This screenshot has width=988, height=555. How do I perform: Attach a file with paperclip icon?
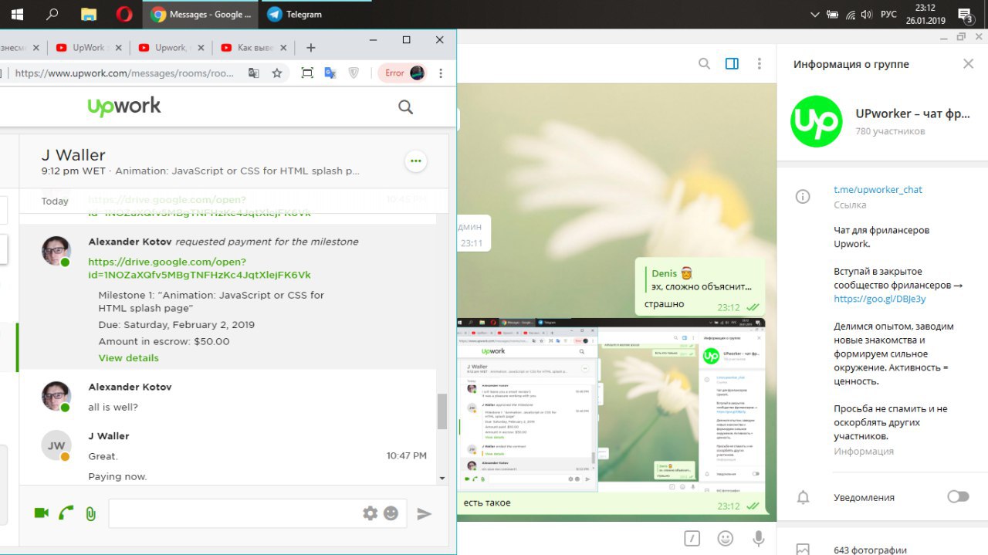(90, 513)
